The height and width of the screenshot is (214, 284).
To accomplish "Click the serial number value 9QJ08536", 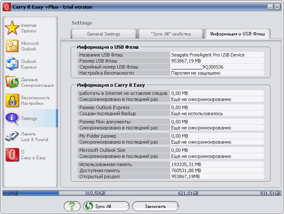I will [x=213, y=67].
